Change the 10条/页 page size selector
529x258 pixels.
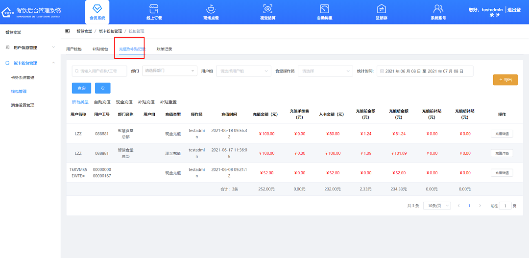(x=436, y=206)
